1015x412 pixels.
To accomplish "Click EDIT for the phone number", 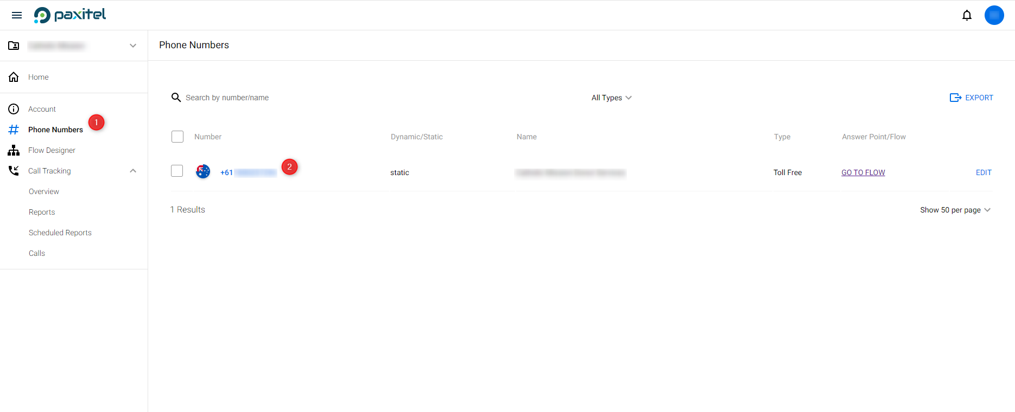I will click(983, 172).
